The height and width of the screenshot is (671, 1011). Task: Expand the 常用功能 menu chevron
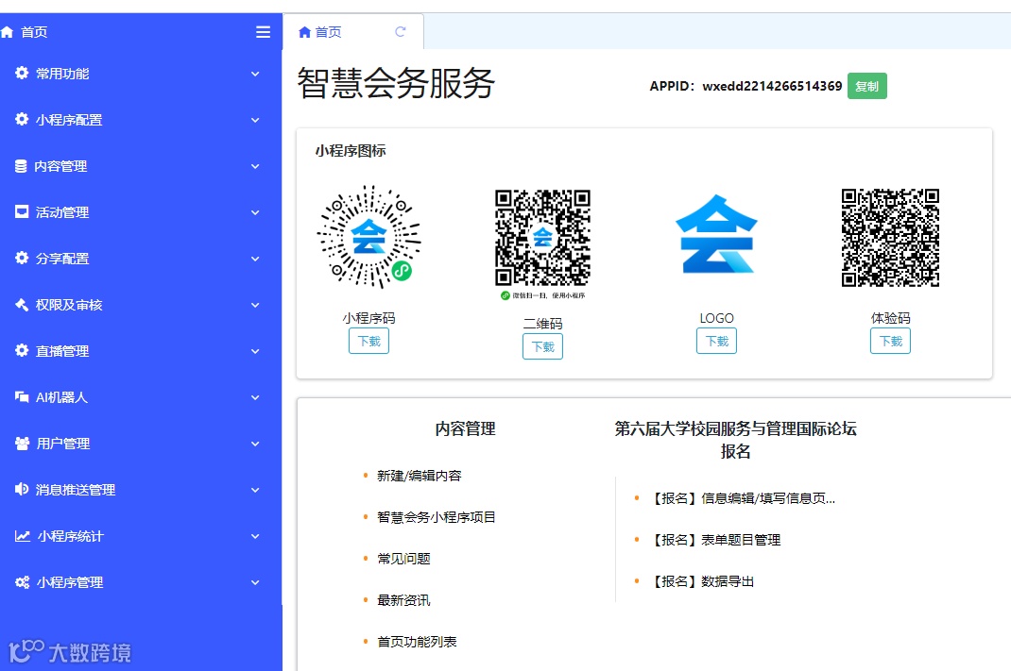pos(255,74)
